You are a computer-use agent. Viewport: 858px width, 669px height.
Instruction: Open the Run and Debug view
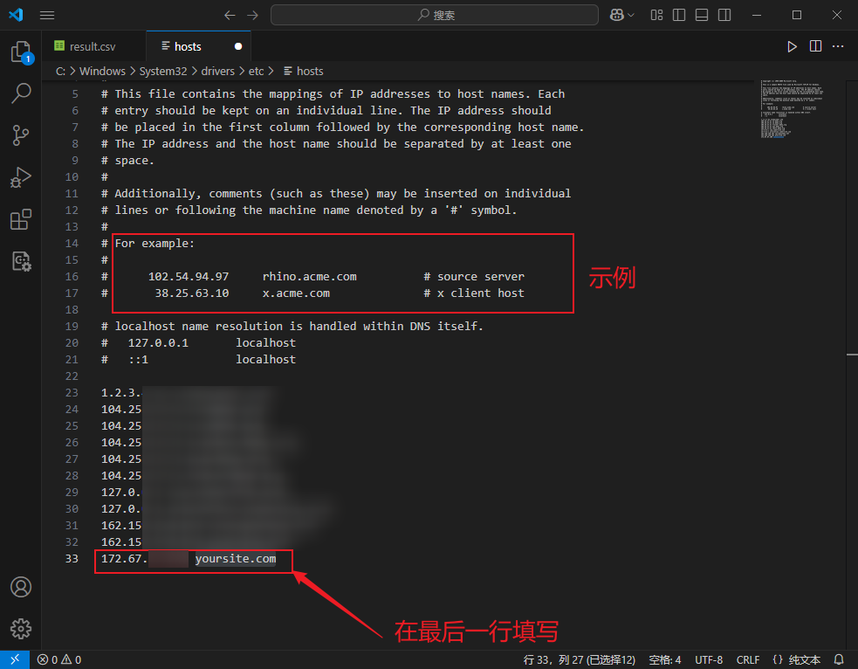(x=21, y=177)
